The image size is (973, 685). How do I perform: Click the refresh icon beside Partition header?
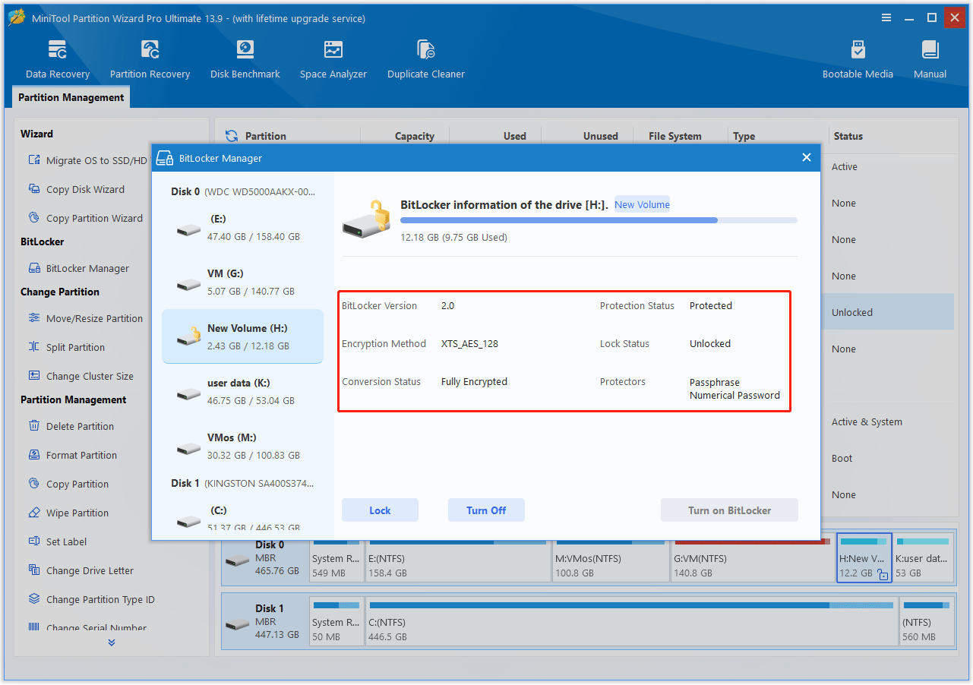[x=232, y=136]
